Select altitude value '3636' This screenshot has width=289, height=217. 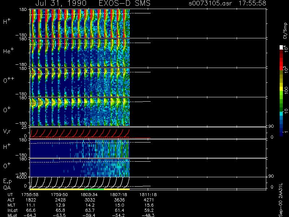pos(120,200)
